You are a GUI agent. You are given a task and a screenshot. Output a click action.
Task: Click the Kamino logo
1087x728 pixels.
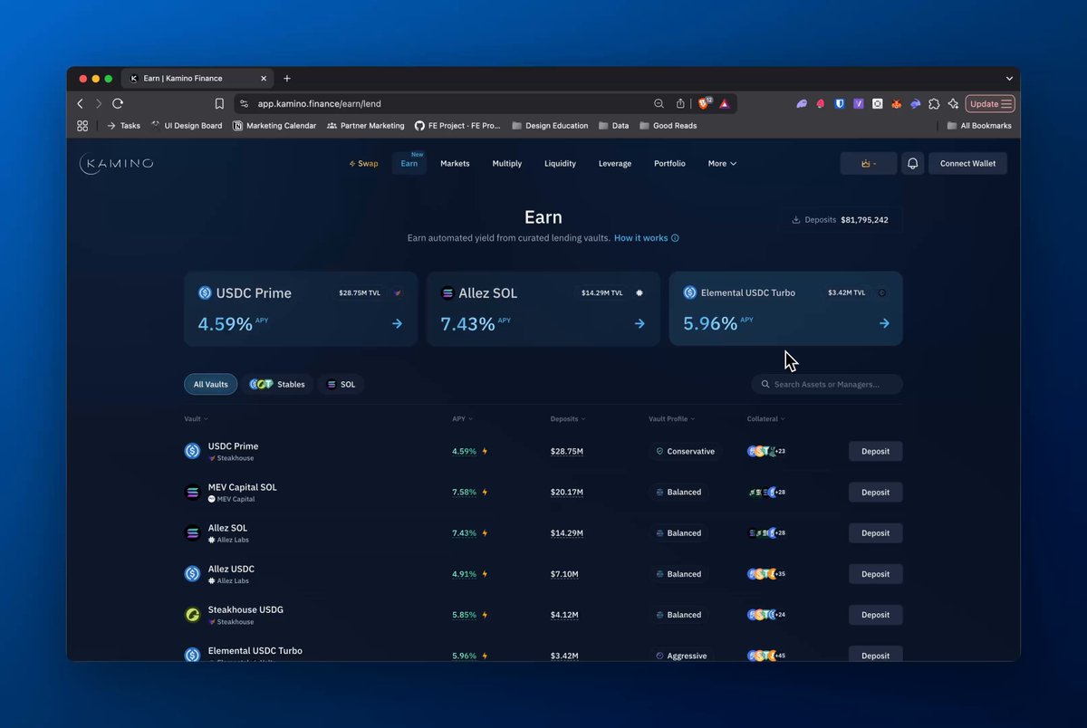click(x=117, y=164)
